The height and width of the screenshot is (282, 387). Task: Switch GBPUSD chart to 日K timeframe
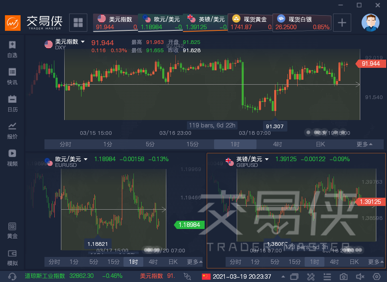pos(354,262)
